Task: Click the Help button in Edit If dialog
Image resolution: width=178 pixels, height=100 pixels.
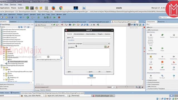Action: [x=69, y=72]
